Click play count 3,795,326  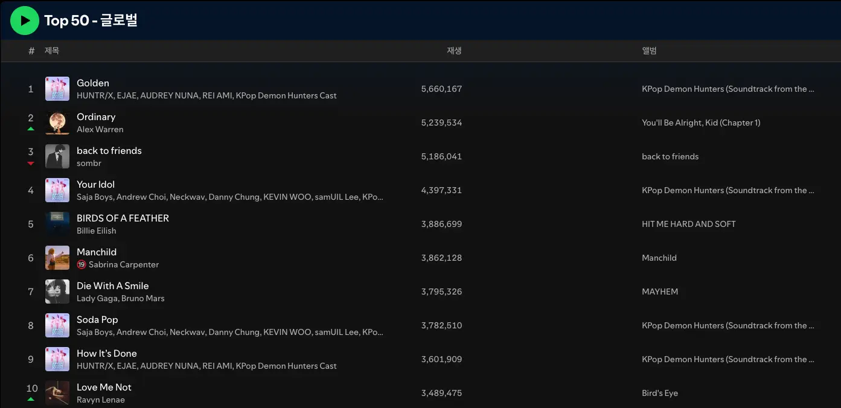(x=441, y=292)
